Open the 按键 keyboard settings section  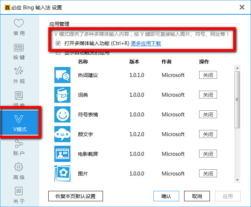(19, 52)
